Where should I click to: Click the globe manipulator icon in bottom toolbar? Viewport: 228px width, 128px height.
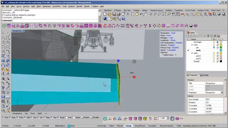click(x=115, y=118)
